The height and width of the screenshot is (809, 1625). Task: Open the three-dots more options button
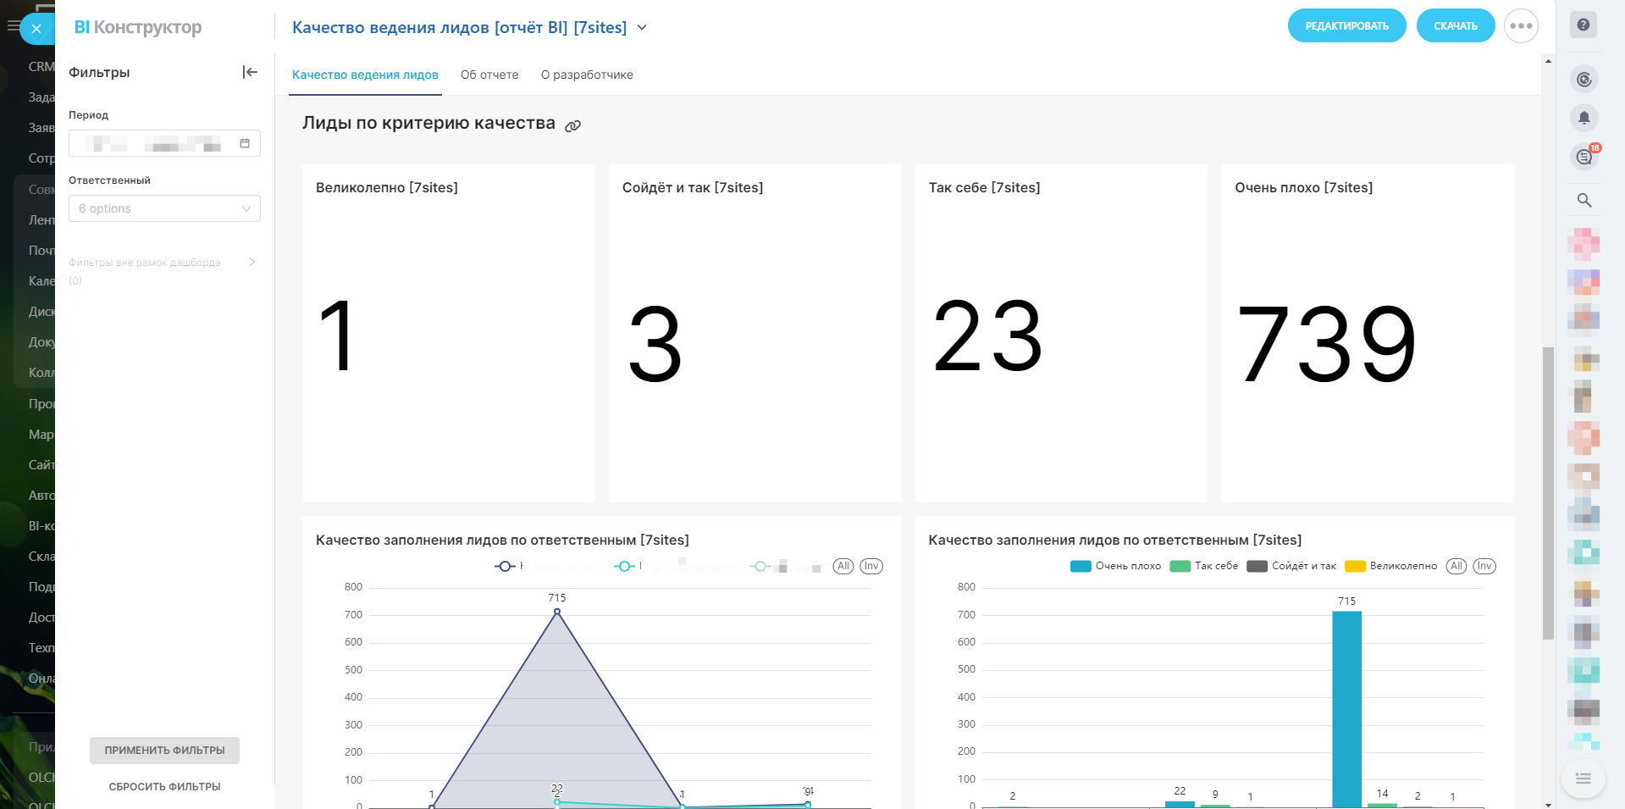pos(1521,26)
